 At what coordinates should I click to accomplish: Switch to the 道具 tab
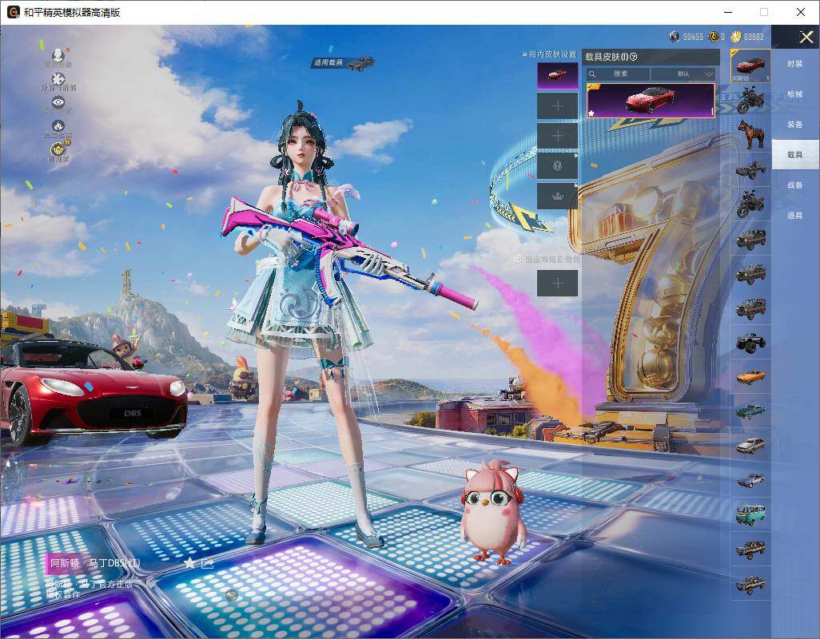point(795,216)
